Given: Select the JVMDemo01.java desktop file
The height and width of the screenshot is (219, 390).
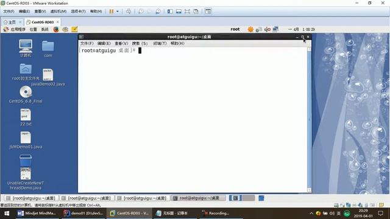Looking at the screenshot, I should click(x=26, y=141).
